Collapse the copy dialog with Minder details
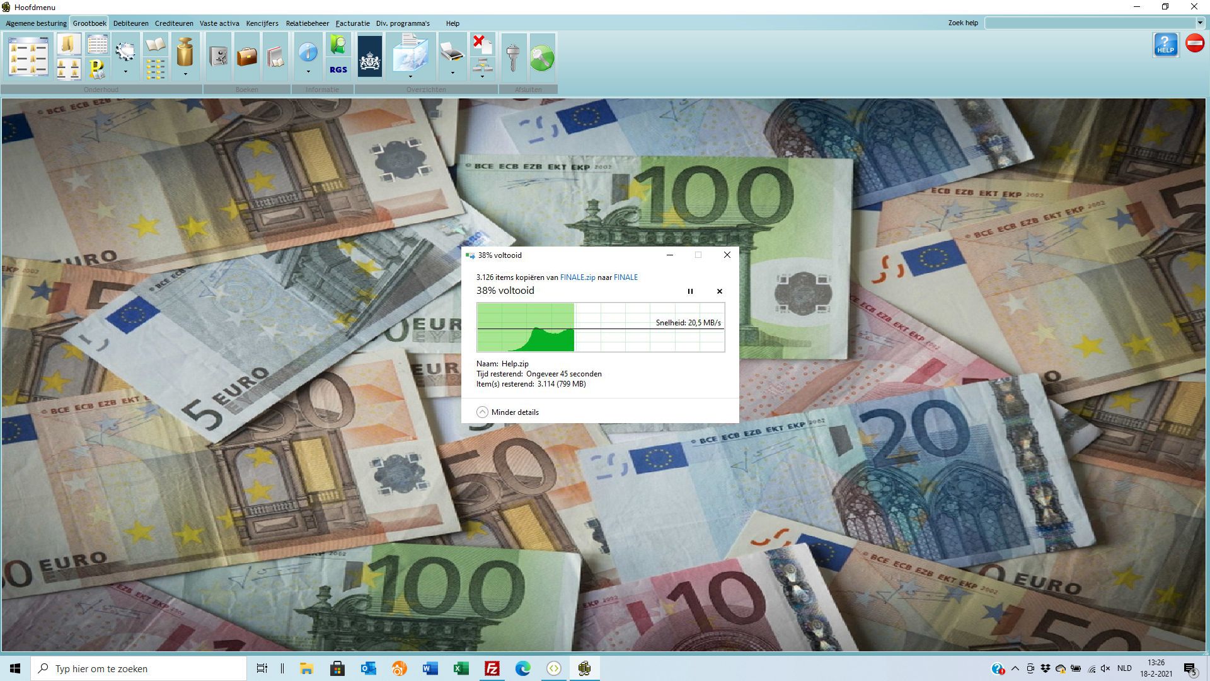1210x681 pixels. (x=508, y=412)
